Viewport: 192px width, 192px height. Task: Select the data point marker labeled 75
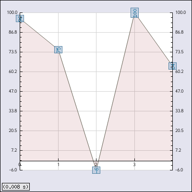point(58,49)
